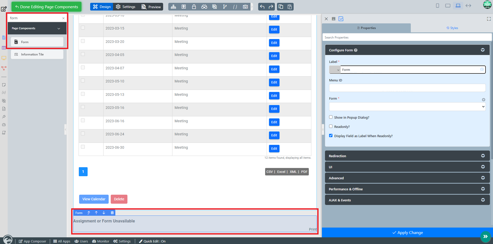The image size is (493, 244).
Task: Switch to the Styles tab
Action: coord(452,28)
